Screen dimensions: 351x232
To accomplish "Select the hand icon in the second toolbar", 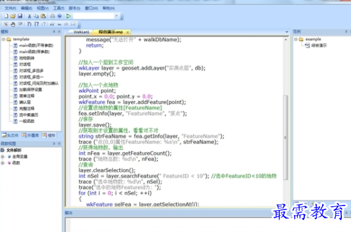I will pyautogui.click(x=13, y=24).
